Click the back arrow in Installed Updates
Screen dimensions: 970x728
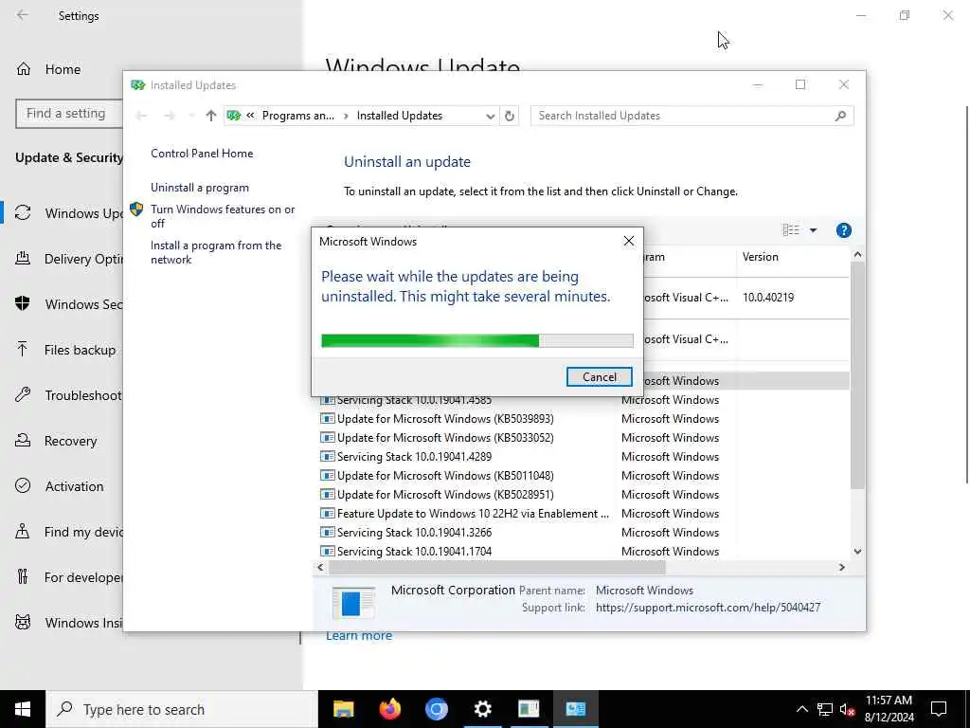(141, 116)
